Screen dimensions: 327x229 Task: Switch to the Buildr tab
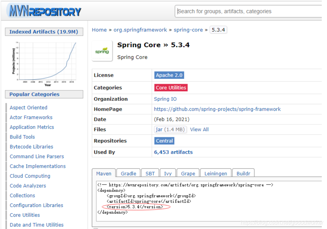(243, 173)
